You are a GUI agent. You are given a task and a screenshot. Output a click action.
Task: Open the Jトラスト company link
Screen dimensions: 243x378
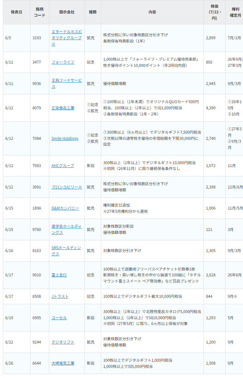click(x=60, y=296)
